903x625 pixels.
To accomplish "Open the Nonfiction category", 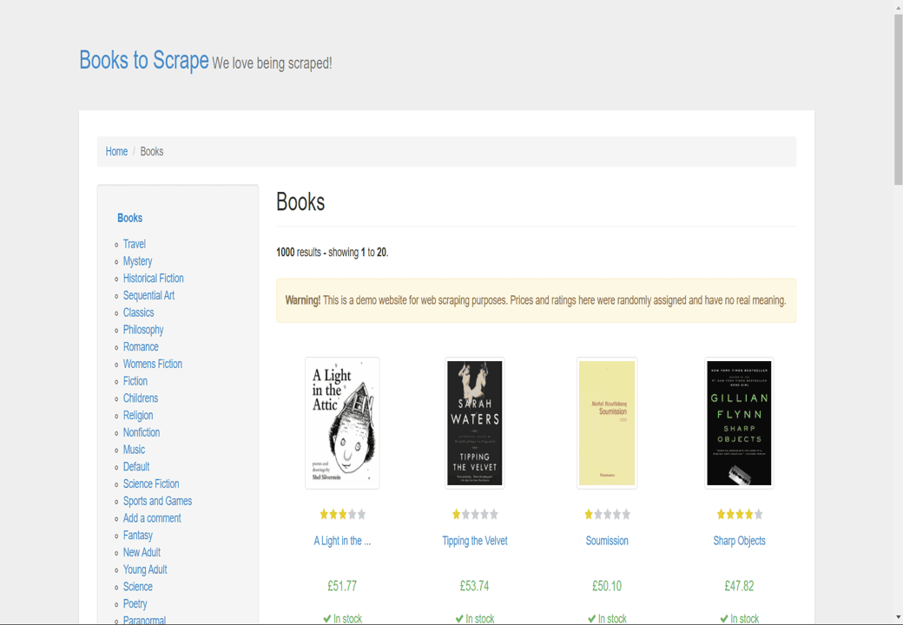I will coord(142,433).
